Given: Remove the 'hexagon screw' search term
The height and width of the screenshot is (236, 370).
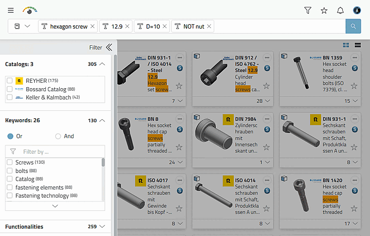Looking at the screenshot, I should click(x=93, y=26).
